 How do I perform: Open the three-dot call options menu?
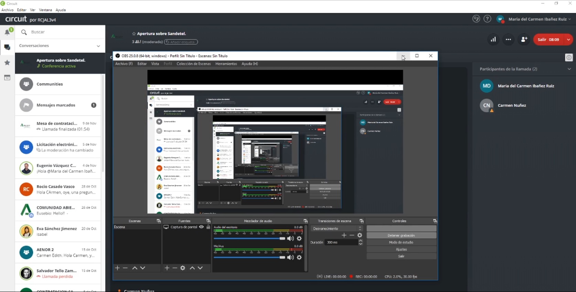pos(508,40)
